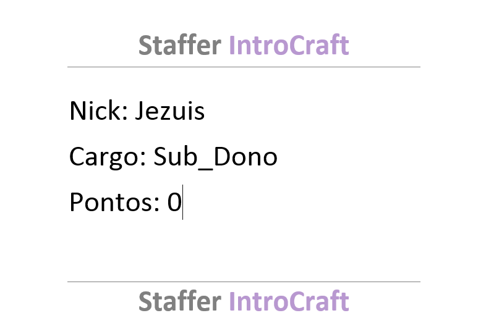This screenshot has height=334, width=486.
Task: Click the purple "IntroCraft" in the footer
Action: 289,301
